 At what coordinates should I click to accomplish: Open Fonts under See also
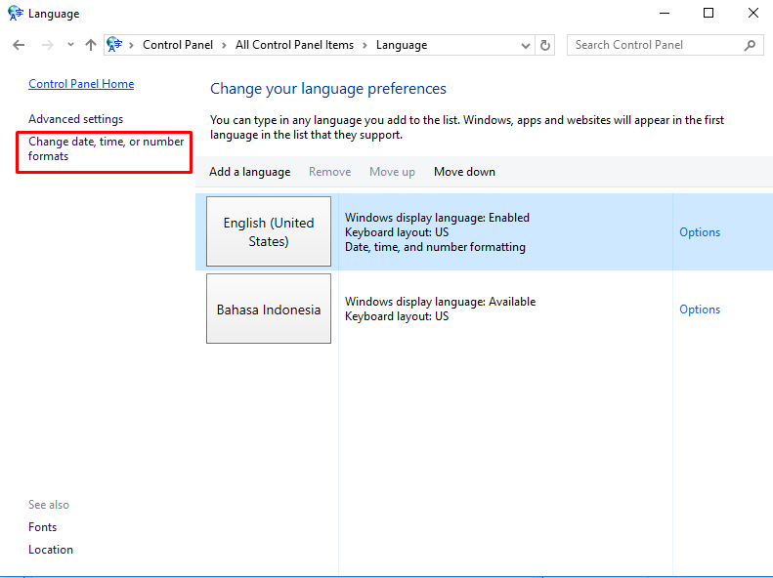pyautogui.click(x=42, y=527)
